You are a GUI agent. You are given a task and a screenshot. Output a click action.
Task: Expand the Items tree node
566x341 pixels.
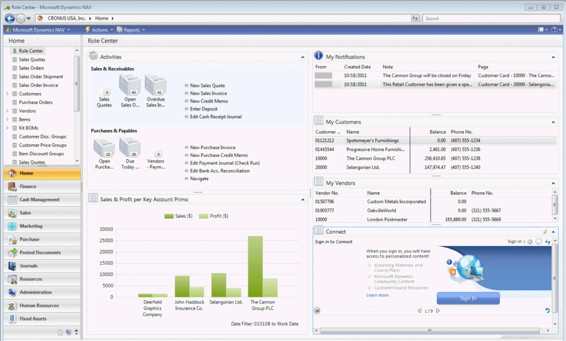[7, 119]
